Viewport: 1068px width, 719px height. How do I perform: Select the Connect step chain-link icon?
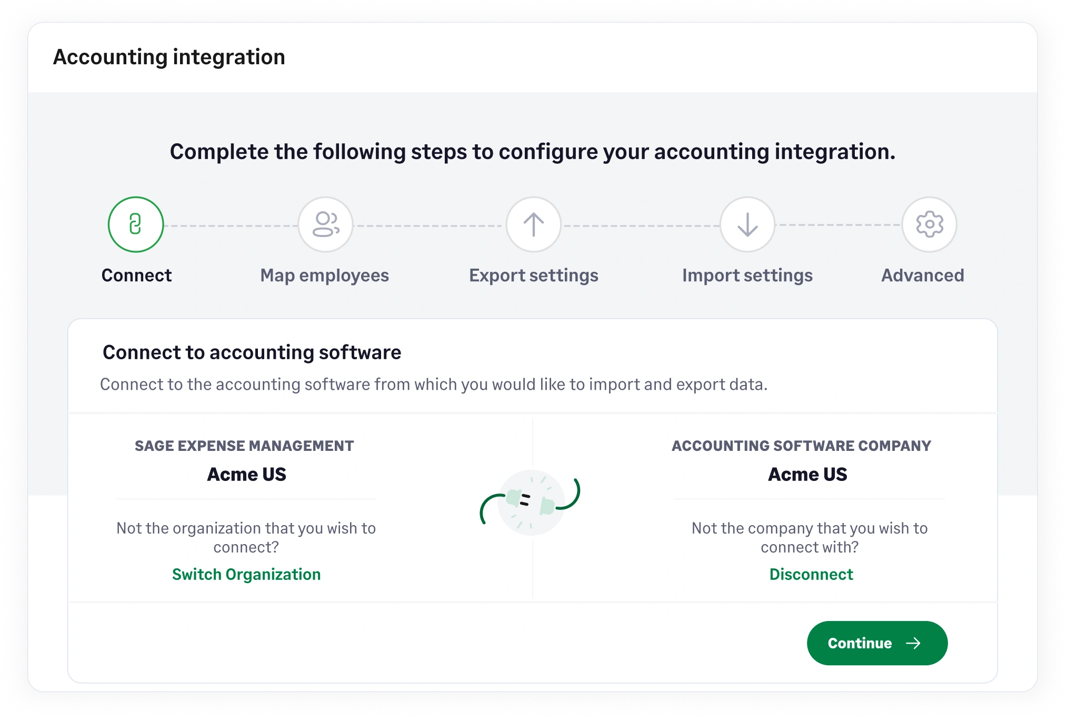(135, 224)
